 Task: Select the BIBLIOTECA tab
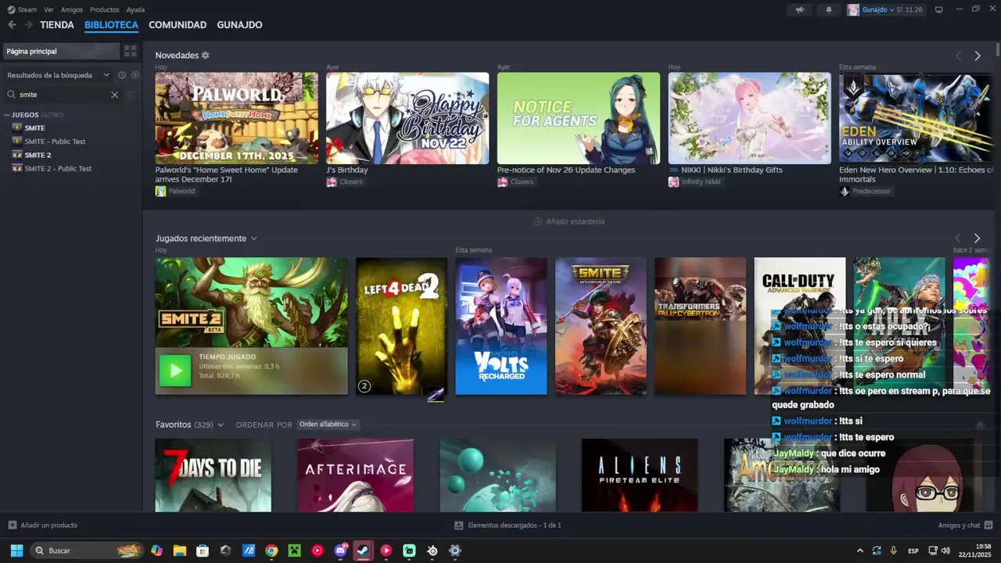tap(111, 25)
